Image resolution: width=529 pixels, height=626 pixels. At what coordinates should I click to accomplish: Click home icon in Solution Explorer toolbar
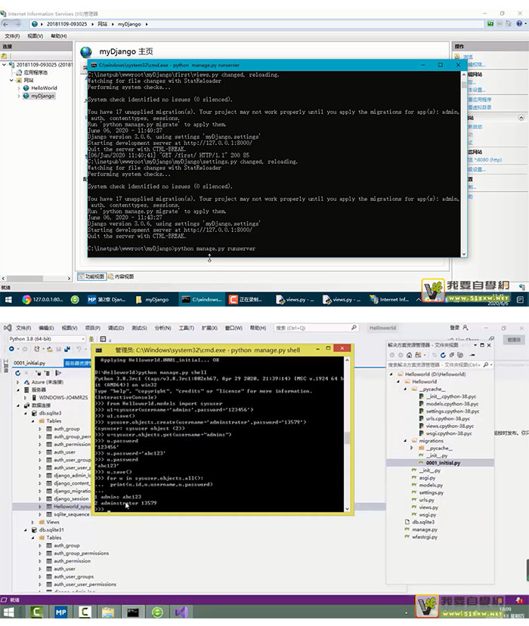409,354
